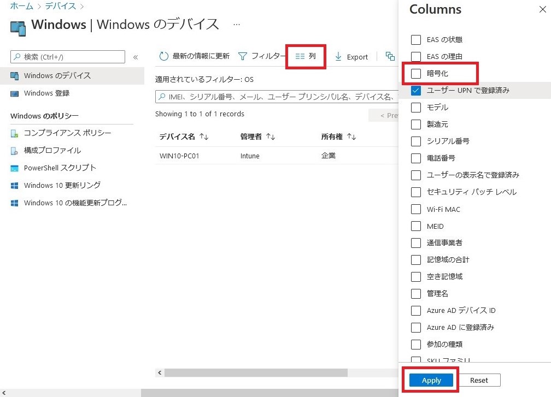This screenshot has height=397, width=551.
Task: Click the Windows devices header icon
Action: (18, 28)
